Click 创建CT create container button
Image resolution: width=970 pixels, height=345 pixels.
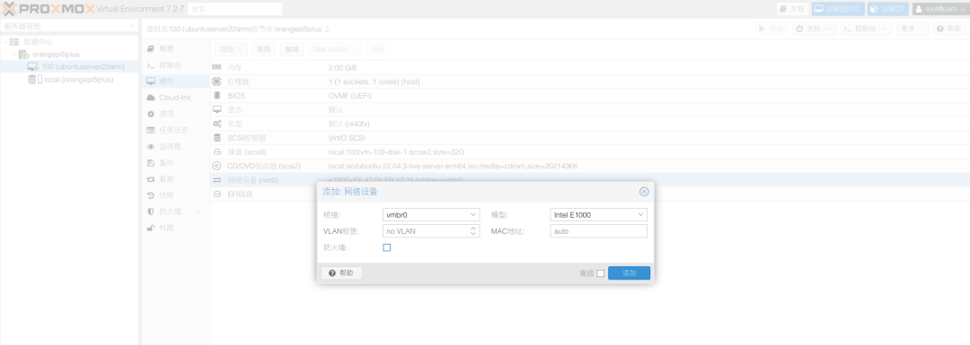[x=888, y=9]
